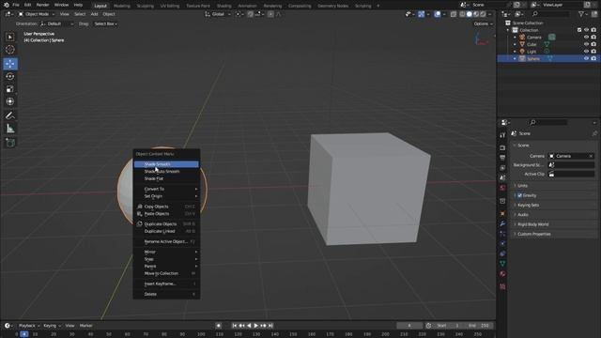This screenshot has width=601, height=338.
Task: Select the Add Cube tool
Action: click(10, 143)
